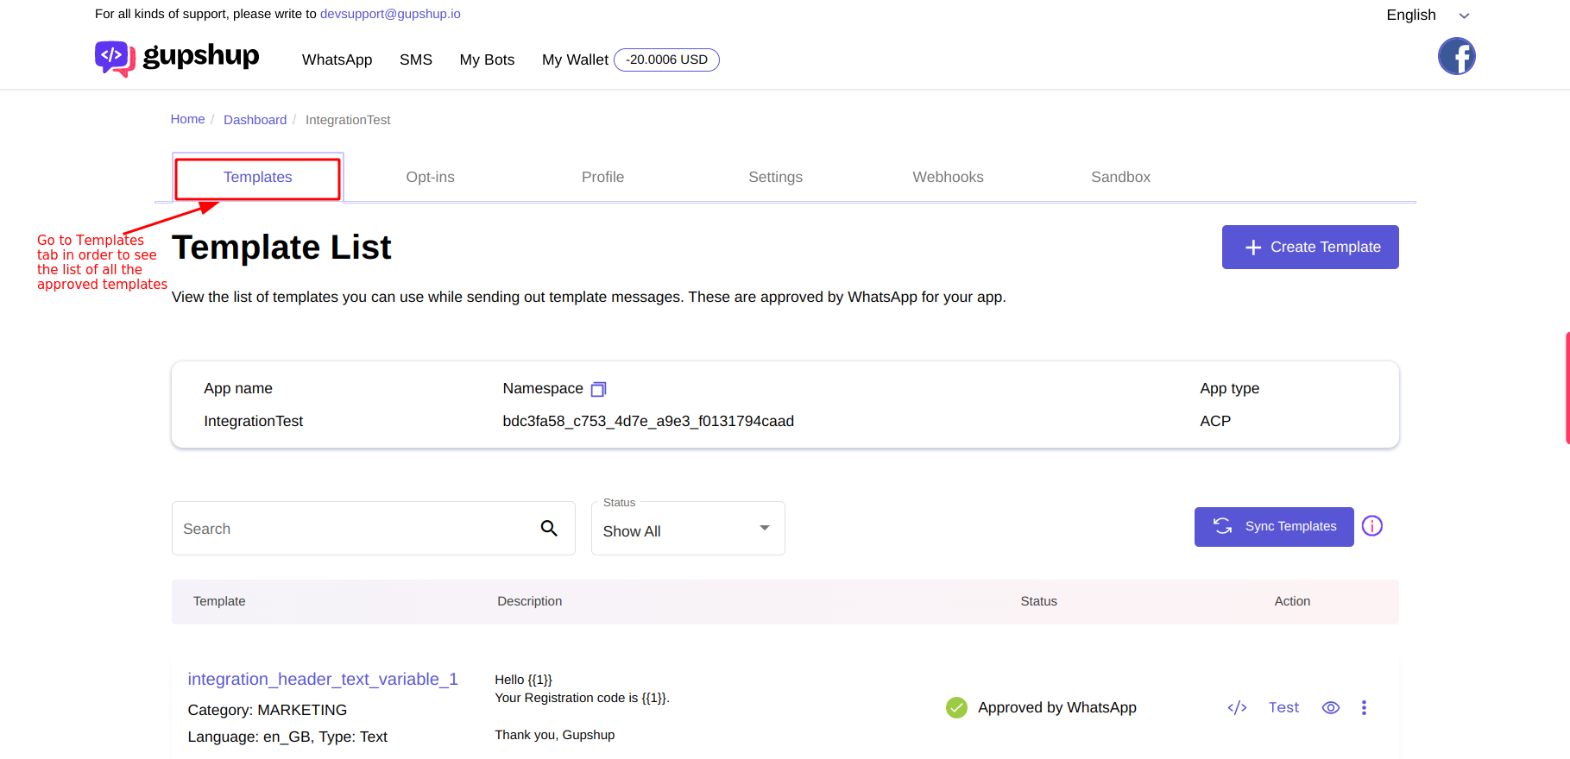Click the IntegrationTest app name value
Screen dimensions: 1570x759
[x=253, y=421]
